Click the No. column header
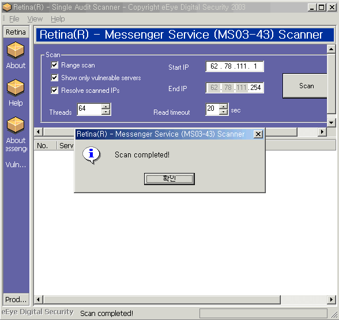This screenshot has width=339, height=320. 45,146
